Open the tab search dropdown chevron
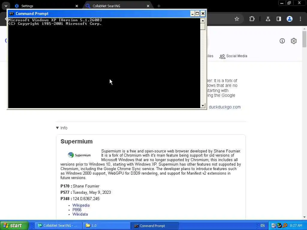The image size is (307, 230). coord(6,6)
